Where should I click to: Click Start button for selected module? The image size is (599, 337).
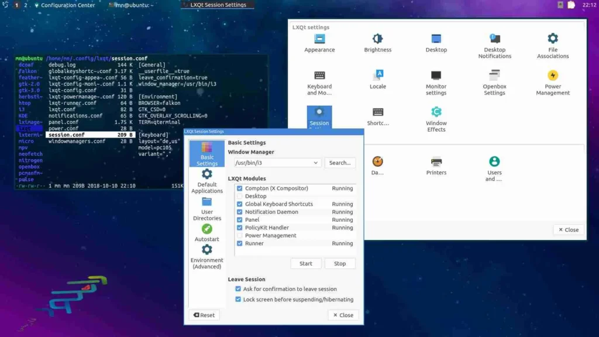coord(305,264)
